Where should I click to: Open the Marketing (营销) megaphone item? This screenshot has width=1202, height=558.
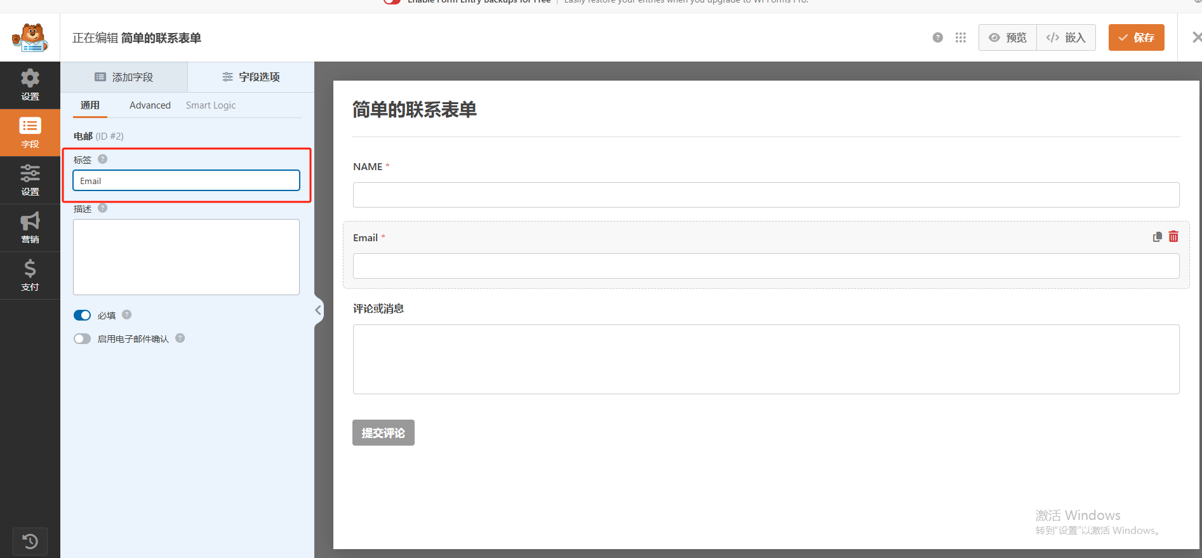click(30, 228)
